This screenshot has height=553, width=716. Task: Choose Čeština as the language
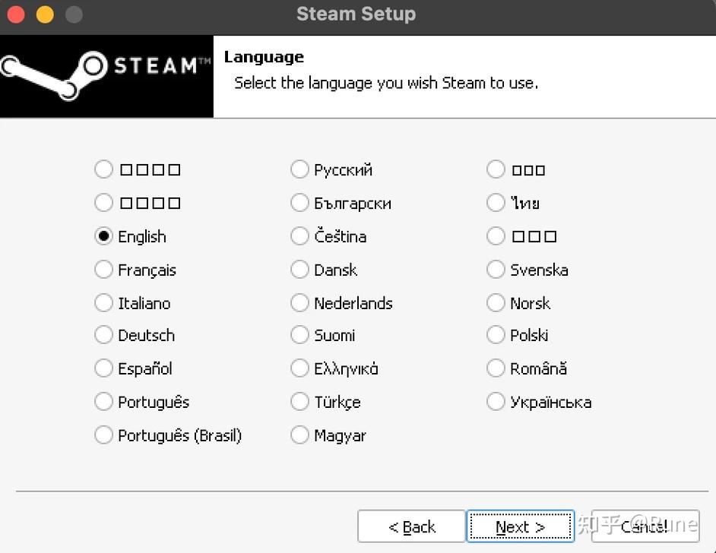point(300,236)
